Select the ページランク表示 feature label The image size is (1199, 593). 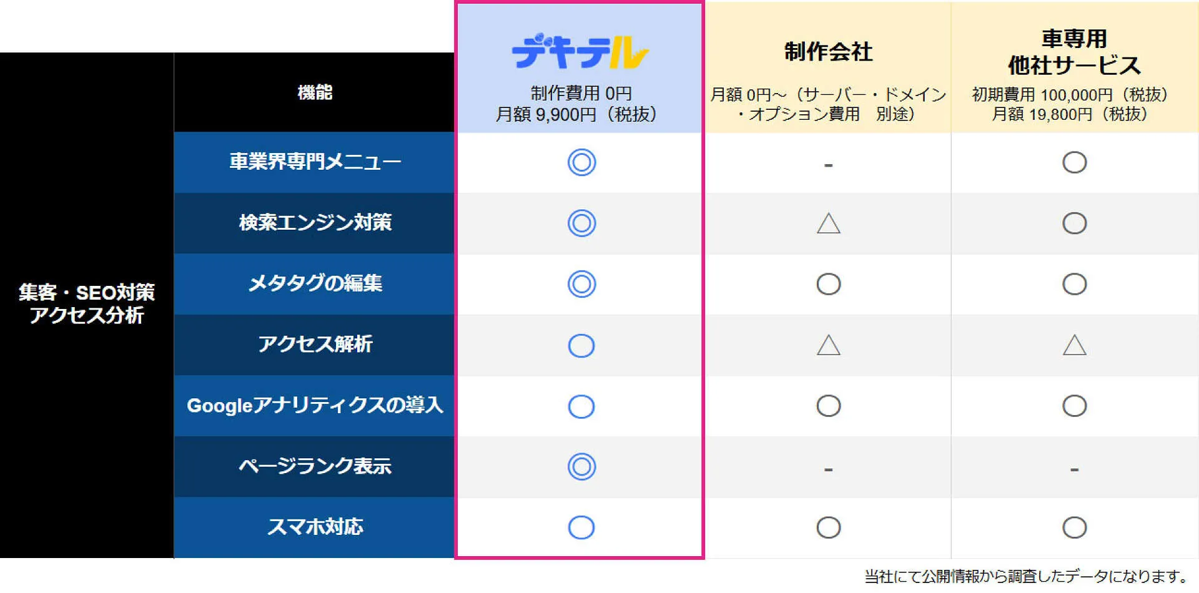tap(314, 466)
